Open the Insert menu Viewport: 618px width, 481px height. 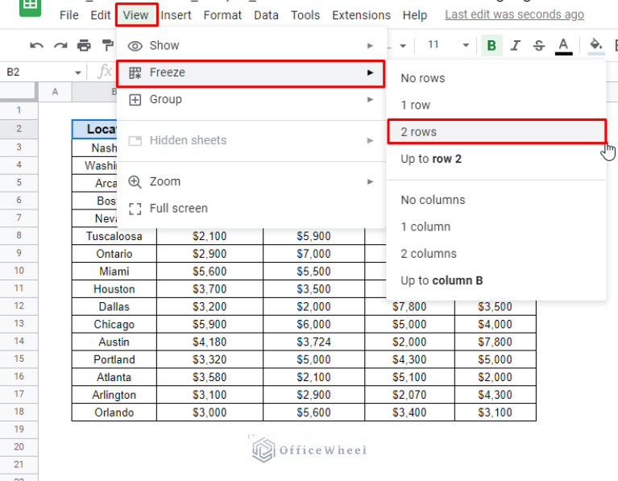coord(176,15)
